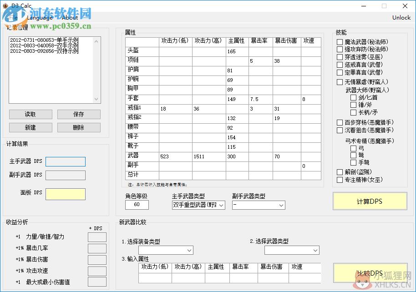416x292 pixels.
Task: Click the 新建 new record button
Action: click(30, 127)
